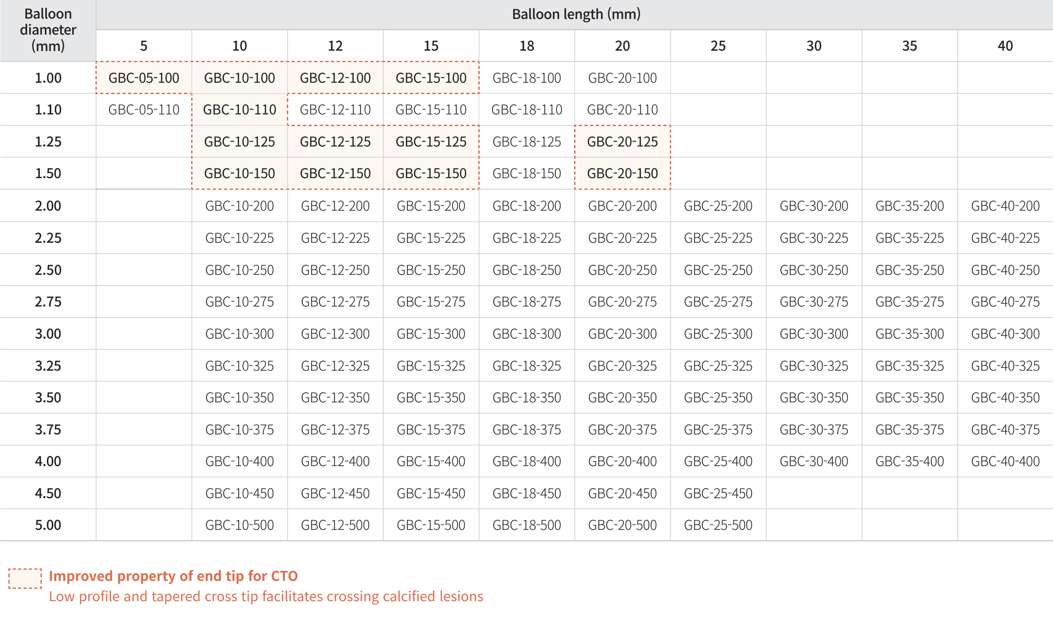Select the GBC-10-110 highlighted cell
The width and height of the screenshot is (1053, 624).
[240, 110]
